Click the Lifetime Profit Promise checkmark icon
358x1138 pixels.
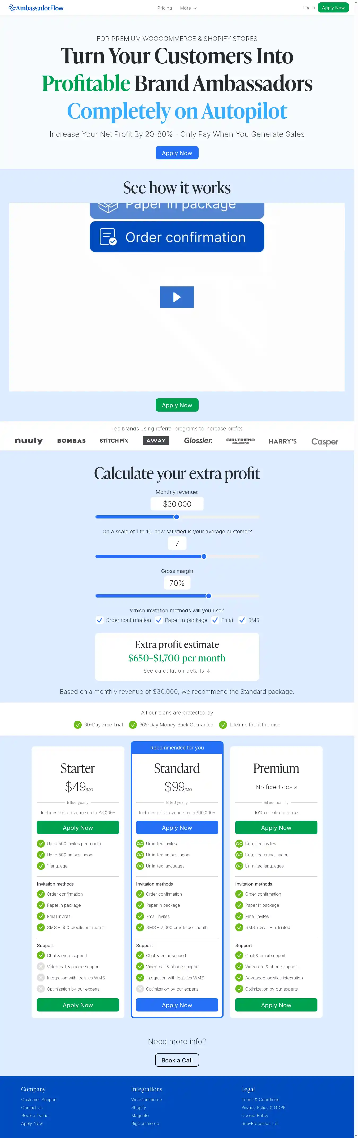(x=223, y=725)
